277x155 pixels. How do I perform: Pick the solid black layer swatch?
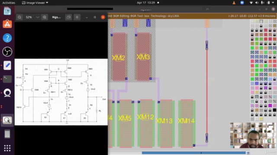[274, 110]
